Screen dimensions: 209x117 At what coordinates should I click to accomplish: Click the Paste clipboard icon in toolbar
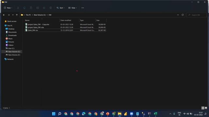(x=31, y=8)
